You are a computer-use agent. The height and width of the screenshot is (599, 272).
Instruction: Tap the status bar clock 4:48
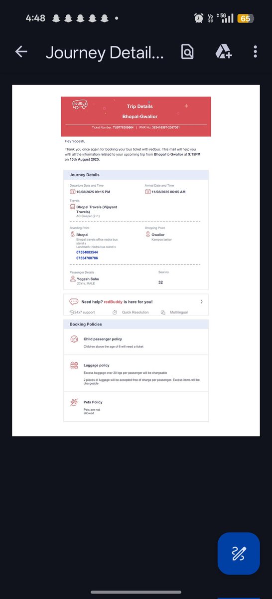(35, 18)
